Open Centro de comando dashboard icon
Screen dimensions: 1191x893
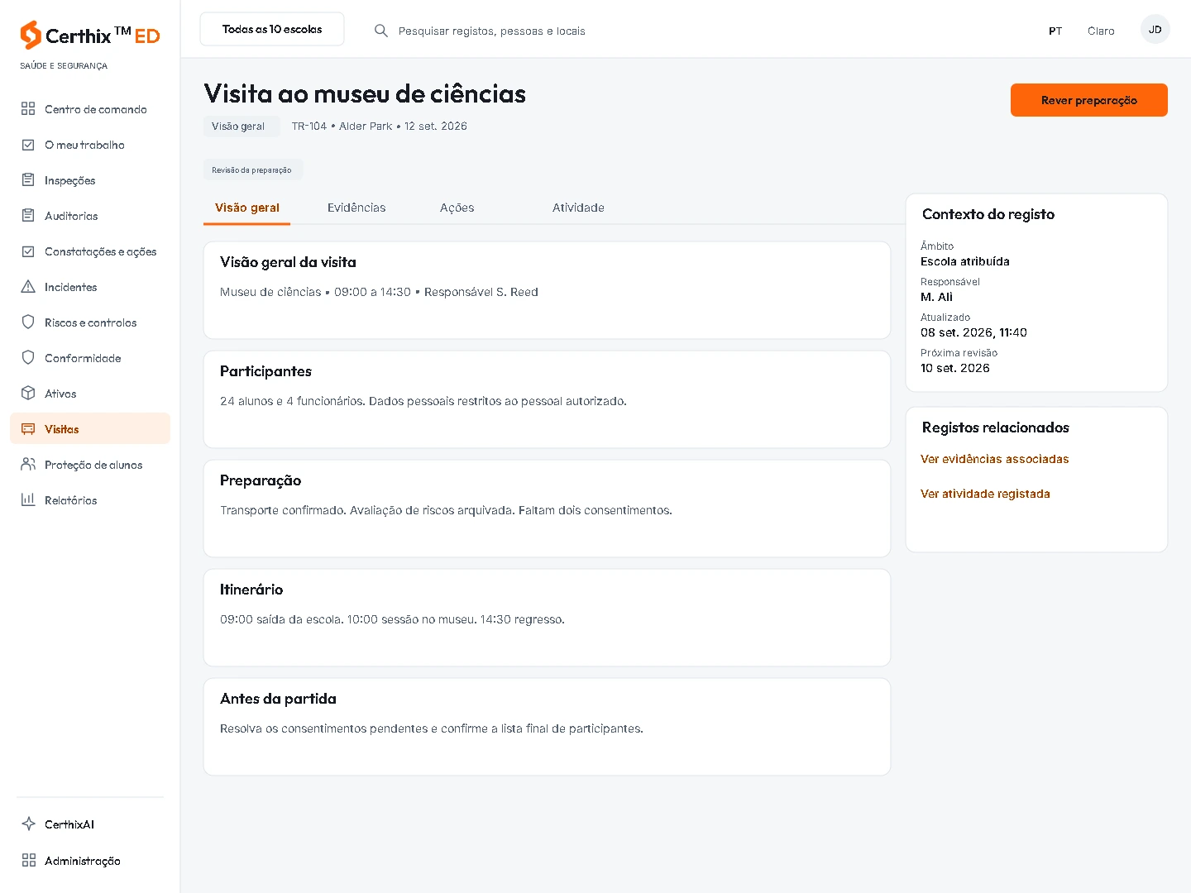28,109
